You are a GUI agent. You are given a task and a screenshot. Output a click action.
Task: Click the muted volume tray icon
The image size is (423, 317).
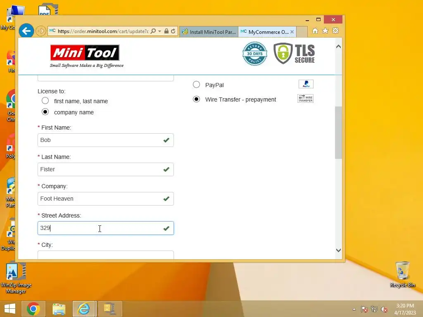click(384, 309)
